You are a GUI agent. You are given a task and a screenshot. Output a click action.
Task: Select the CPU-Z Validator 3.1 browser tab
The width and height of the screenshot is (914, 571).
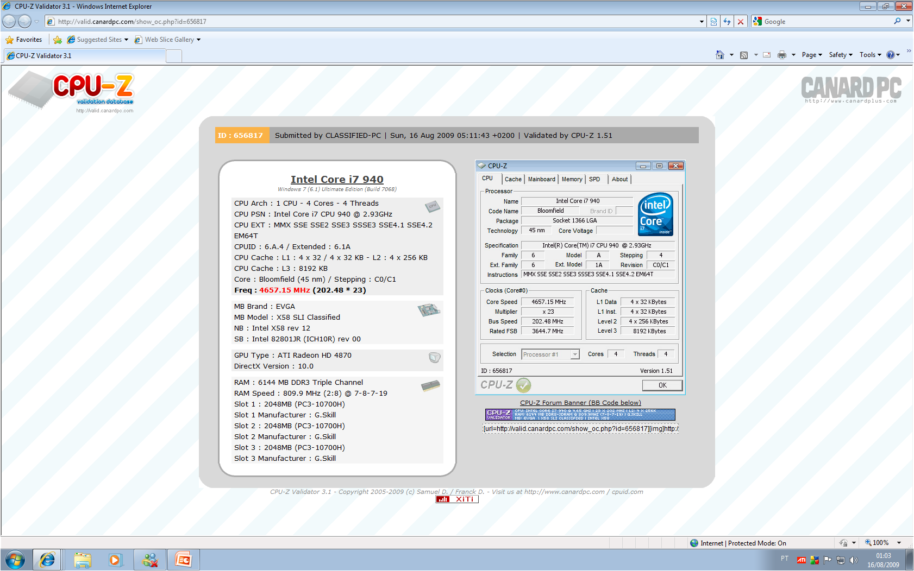84,56
